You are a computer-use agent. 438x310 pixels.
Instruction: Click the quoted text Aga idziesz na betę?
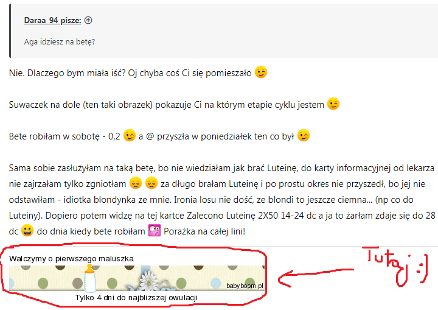coord(60,41)
